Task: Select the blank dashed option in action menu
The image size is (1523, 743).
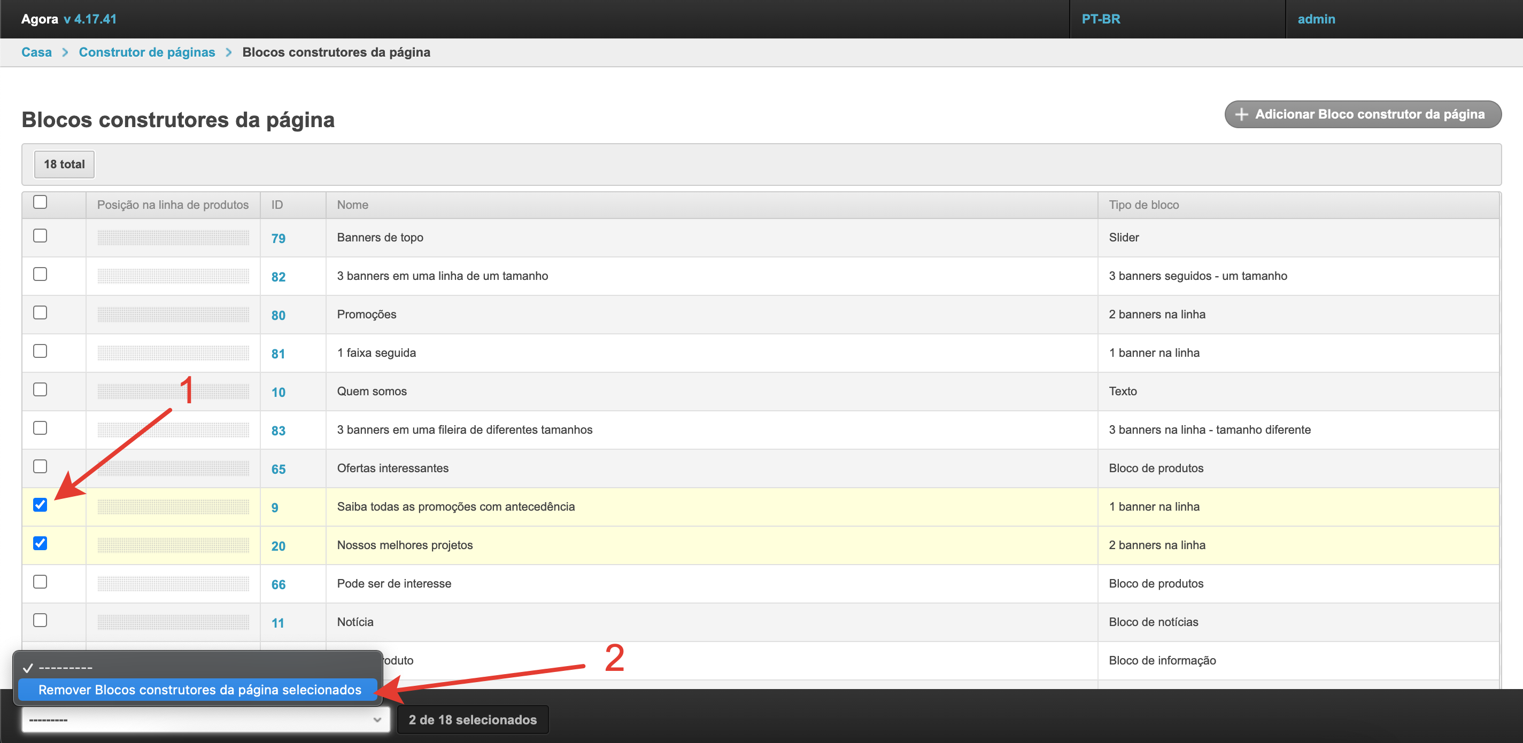Action: point(65,668)
